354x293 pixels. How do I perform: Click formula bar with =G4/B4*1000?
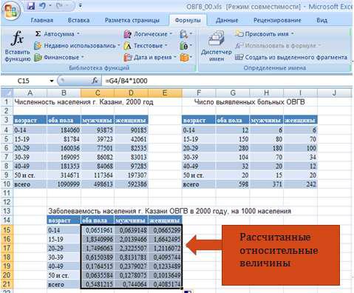point(227,81)
